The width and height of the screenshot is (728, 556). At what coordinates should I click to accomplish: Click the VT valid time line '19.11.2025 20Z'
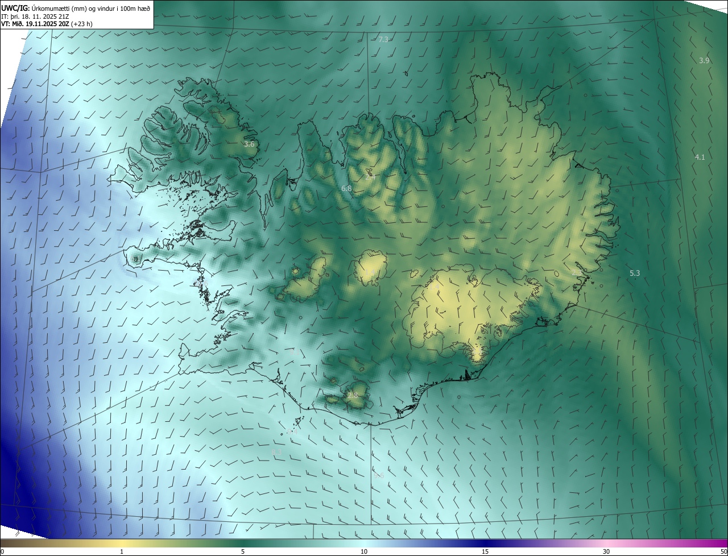tap(47, 24)
